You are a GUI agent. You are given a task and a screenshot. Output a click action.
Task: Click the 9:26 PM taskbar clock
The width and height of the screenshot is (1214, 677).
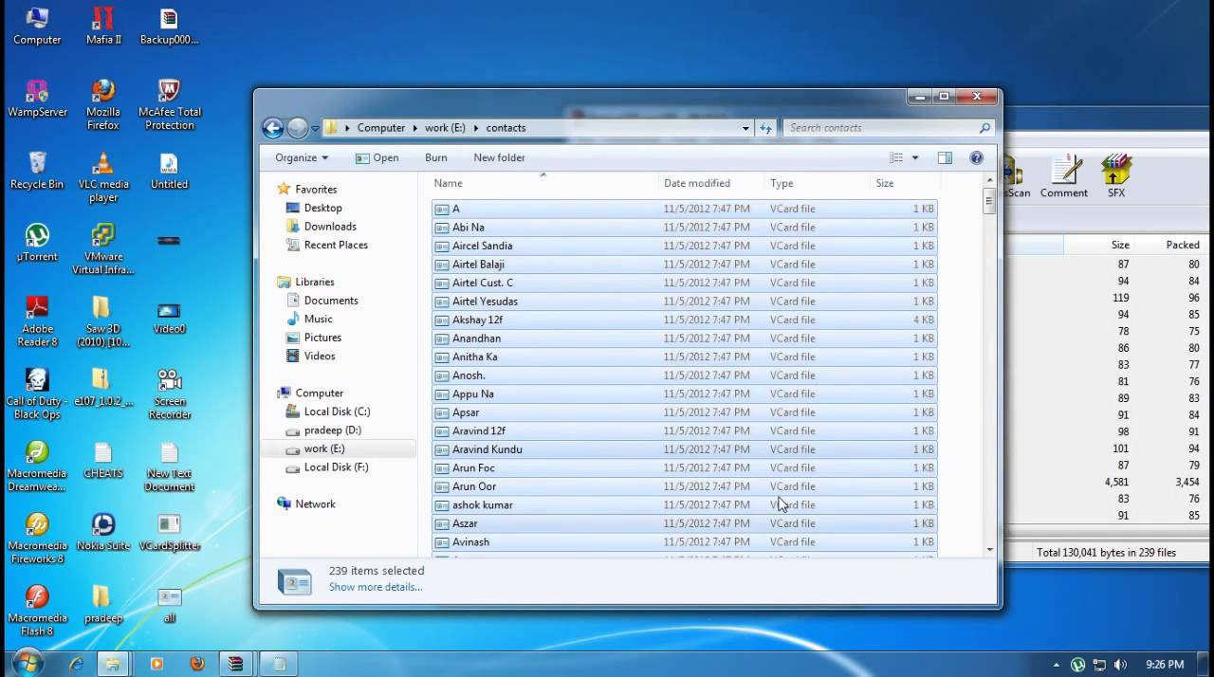pyautogui.click(x=1165, y=665)
